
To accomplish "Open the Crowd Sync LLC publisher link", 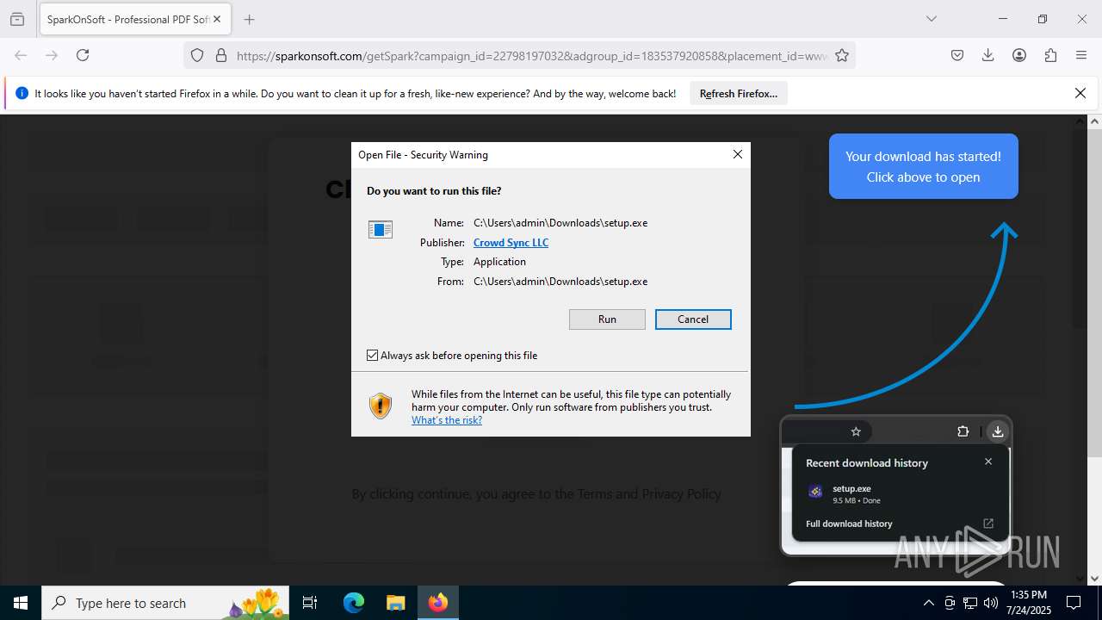I will tap(511, 243).
